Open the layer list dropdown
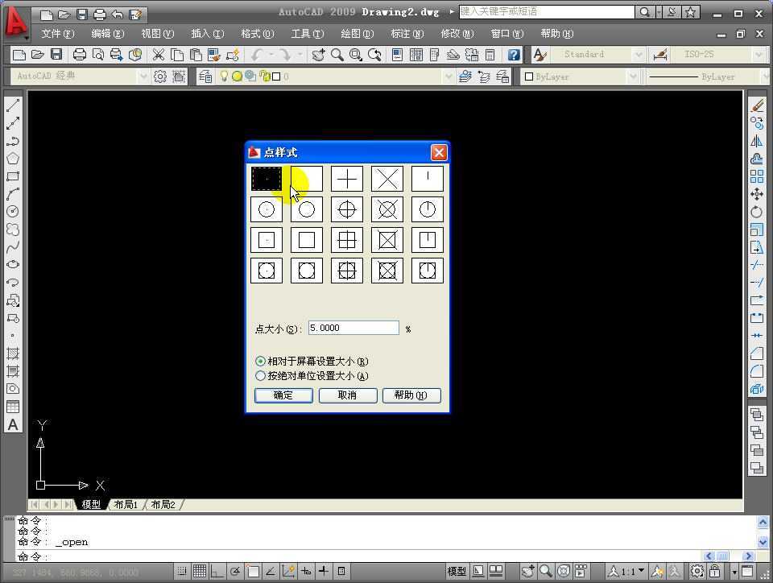This screenshot has width=773, height=583. 448,76
